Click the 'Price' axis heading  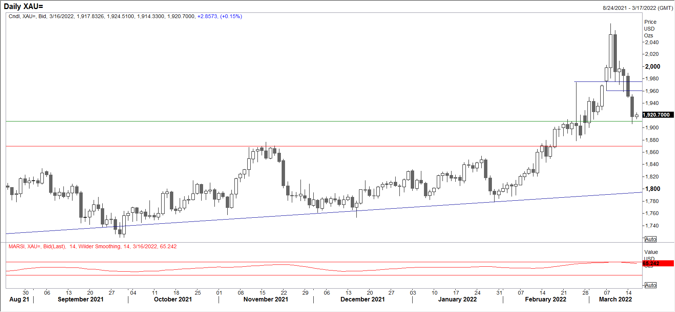650,22
